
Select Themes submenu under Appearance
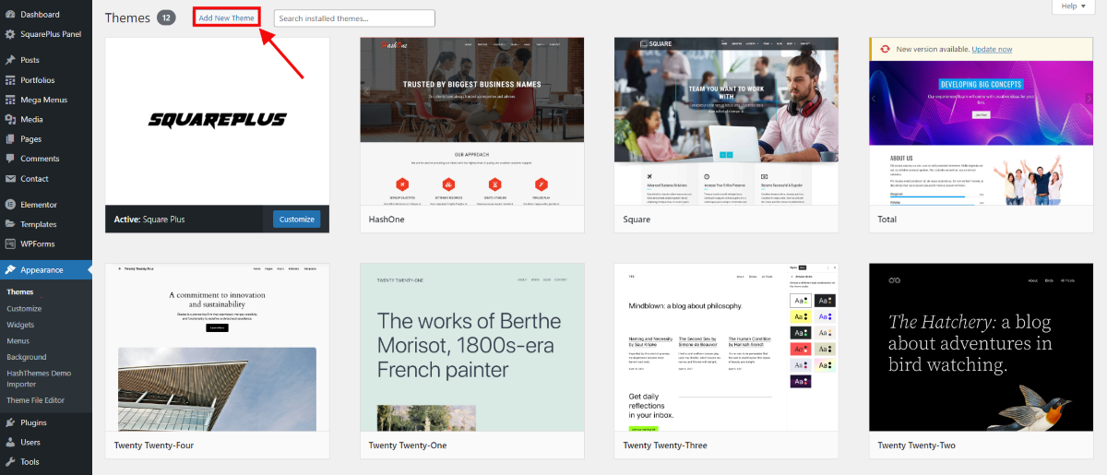[x=20, y=292]
